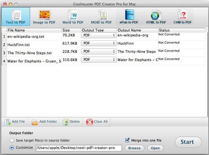Screen dimensions: 209x155
Task: Click the Start conversion button
Action: pos(188,142)
